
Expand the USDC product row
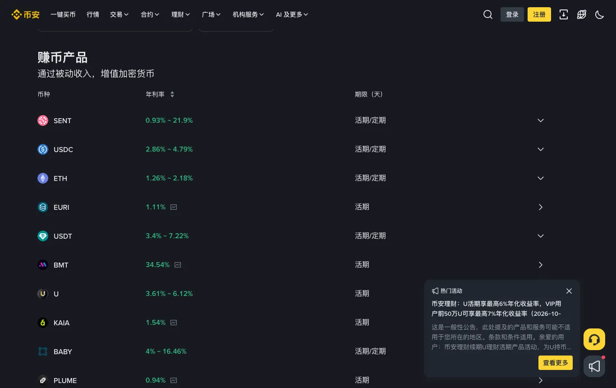[x=541, y=149]
